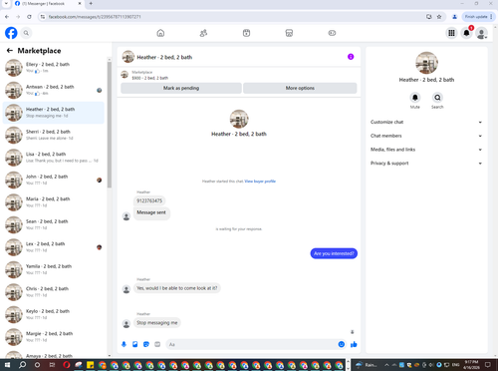Open the Keylo - 2 bed, 2 bath chat

pos(54,314)
